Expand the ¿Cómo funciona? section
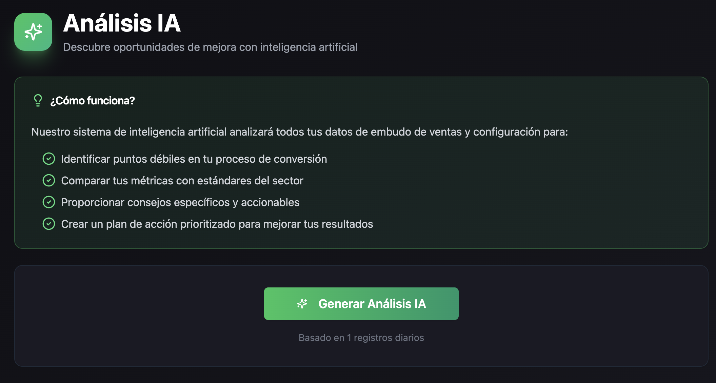Image resolution: width=716 pixels, height=383 pixels. [x=93, y=100]
